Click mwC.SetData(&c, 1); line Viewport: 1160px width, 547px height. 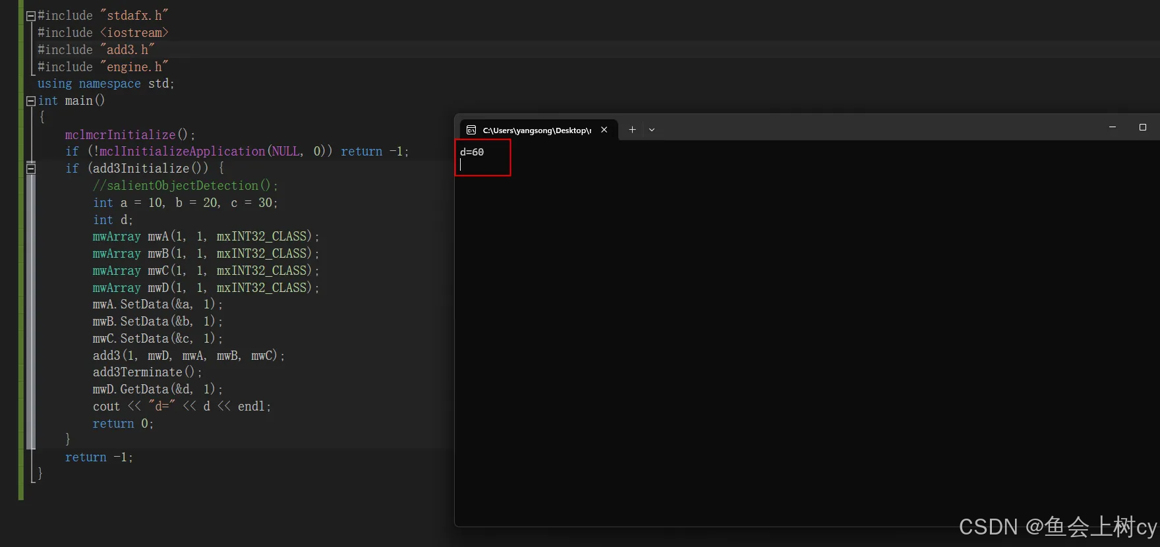click(158, 339)
